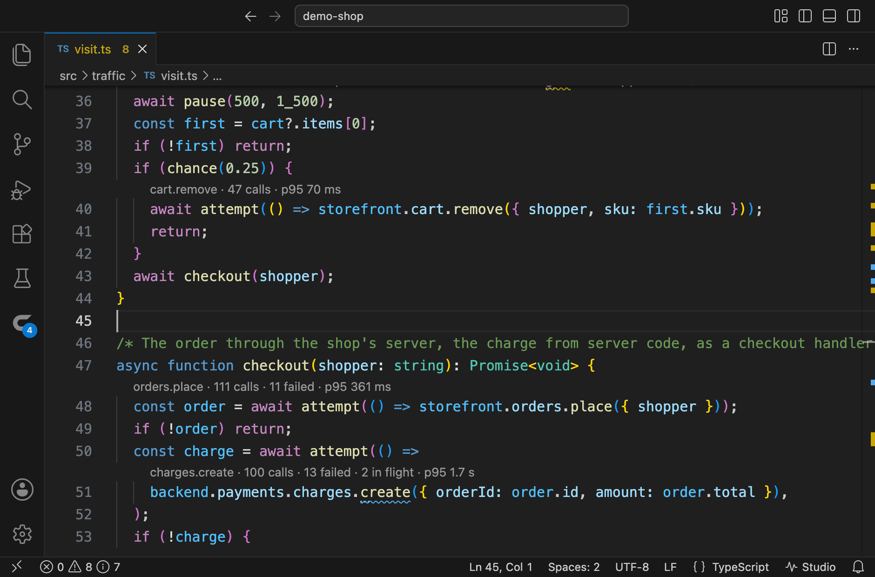Toggle the secondary side bar
Screen dimensions: 875x577
[854, 16]
